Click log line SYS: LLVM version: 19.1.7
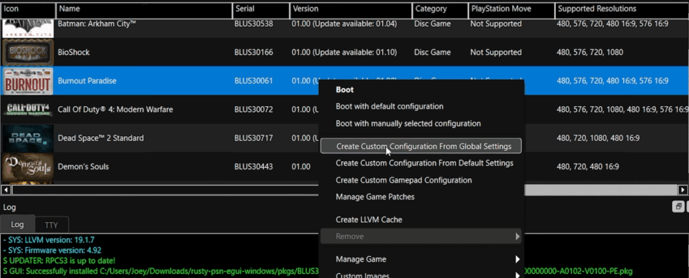 tap(48, 240)
